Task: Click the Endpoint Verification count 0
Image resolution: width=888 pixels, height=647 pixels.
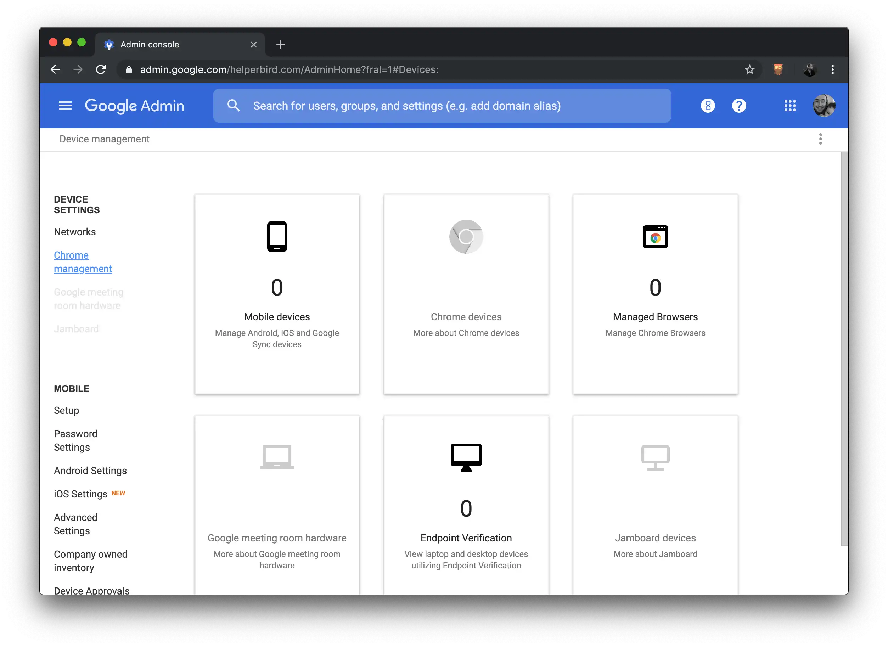Action: [x=466, y=509]
